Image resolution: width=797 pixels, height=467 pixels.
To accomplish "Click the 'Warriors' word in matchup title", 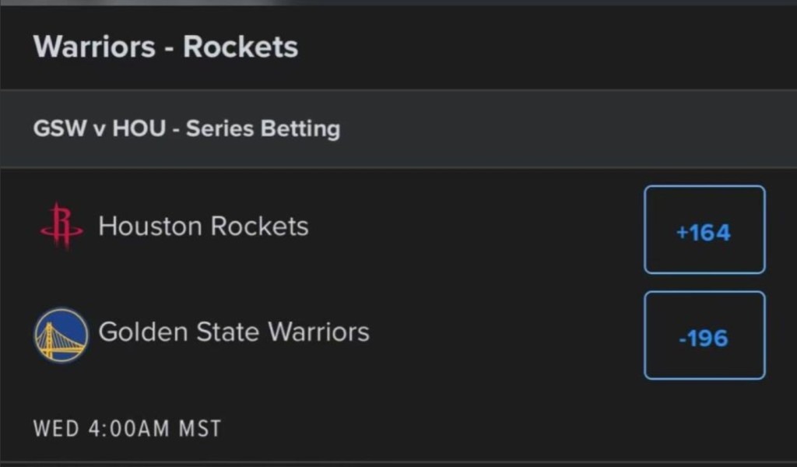I will pyautogui.click(x=94, y=47).
